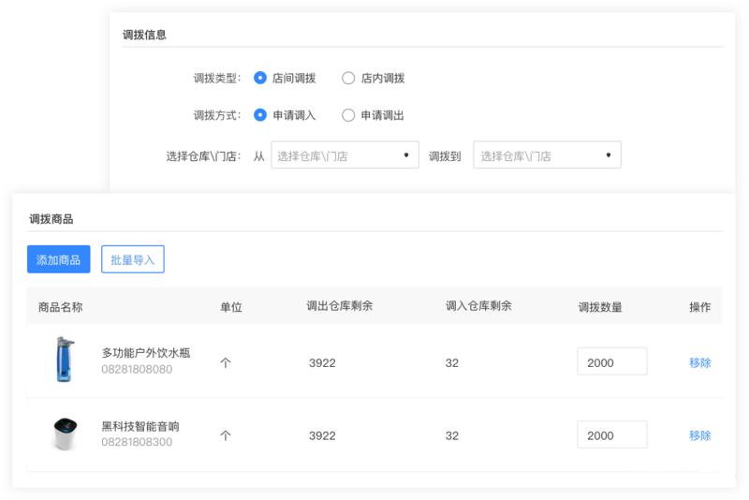Click the smart speaker product thumbnail

pyautogui.click(x=65, y=434)
